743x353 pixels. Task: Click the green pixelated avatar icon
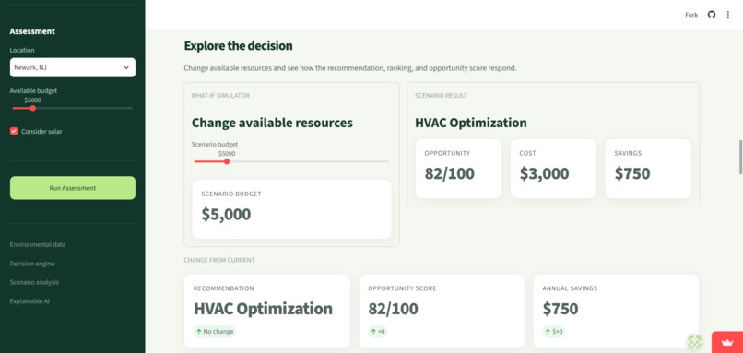point(695,342)
